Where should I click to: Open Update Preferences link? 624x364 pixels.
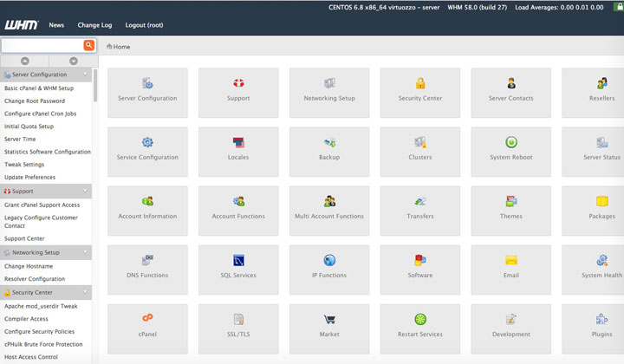(x=29, y=178)
